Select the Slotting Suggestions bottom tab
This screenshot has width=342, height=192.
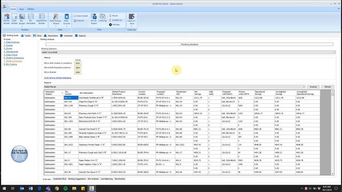click(77, 179)
